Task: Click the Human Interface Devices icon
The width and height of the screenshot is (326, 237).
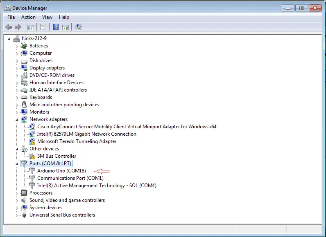Action: [x=24, y=83]
